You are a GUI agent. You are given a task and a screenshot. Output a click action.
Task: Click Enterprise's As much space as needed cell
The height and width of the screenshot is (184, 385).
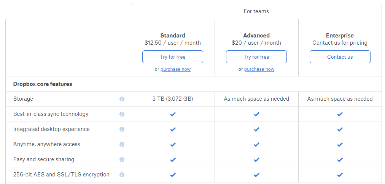pos(340,99)
